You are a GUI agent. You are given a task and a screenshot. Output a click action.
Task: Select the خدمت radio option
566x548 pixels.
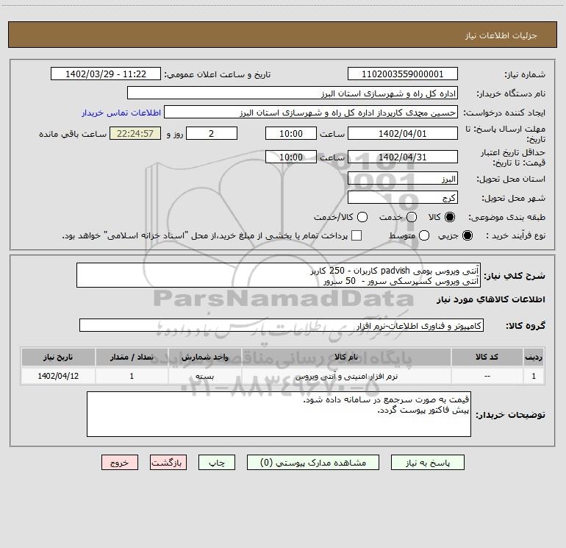[x=412, y=217]
